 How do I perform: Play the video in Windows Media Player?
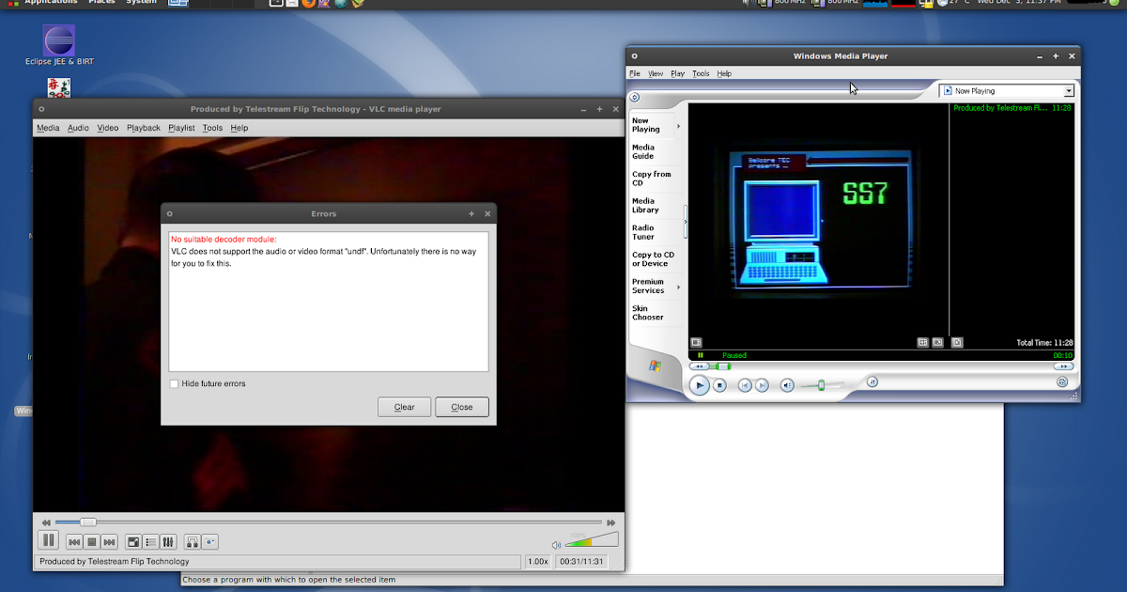pyautogui.click(x=699, y=385)
